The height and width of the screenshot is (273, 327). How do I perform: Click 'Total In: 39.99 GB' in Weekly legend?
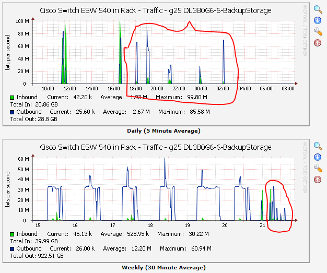(x=34, y=241)
